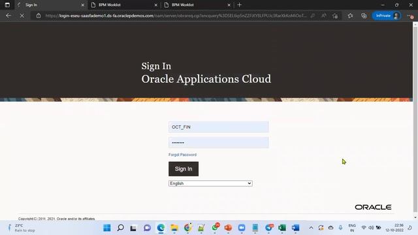
Task: Click the OneDrive cloud tray icon
Action: pyautogui.click(x=331, y=228)
